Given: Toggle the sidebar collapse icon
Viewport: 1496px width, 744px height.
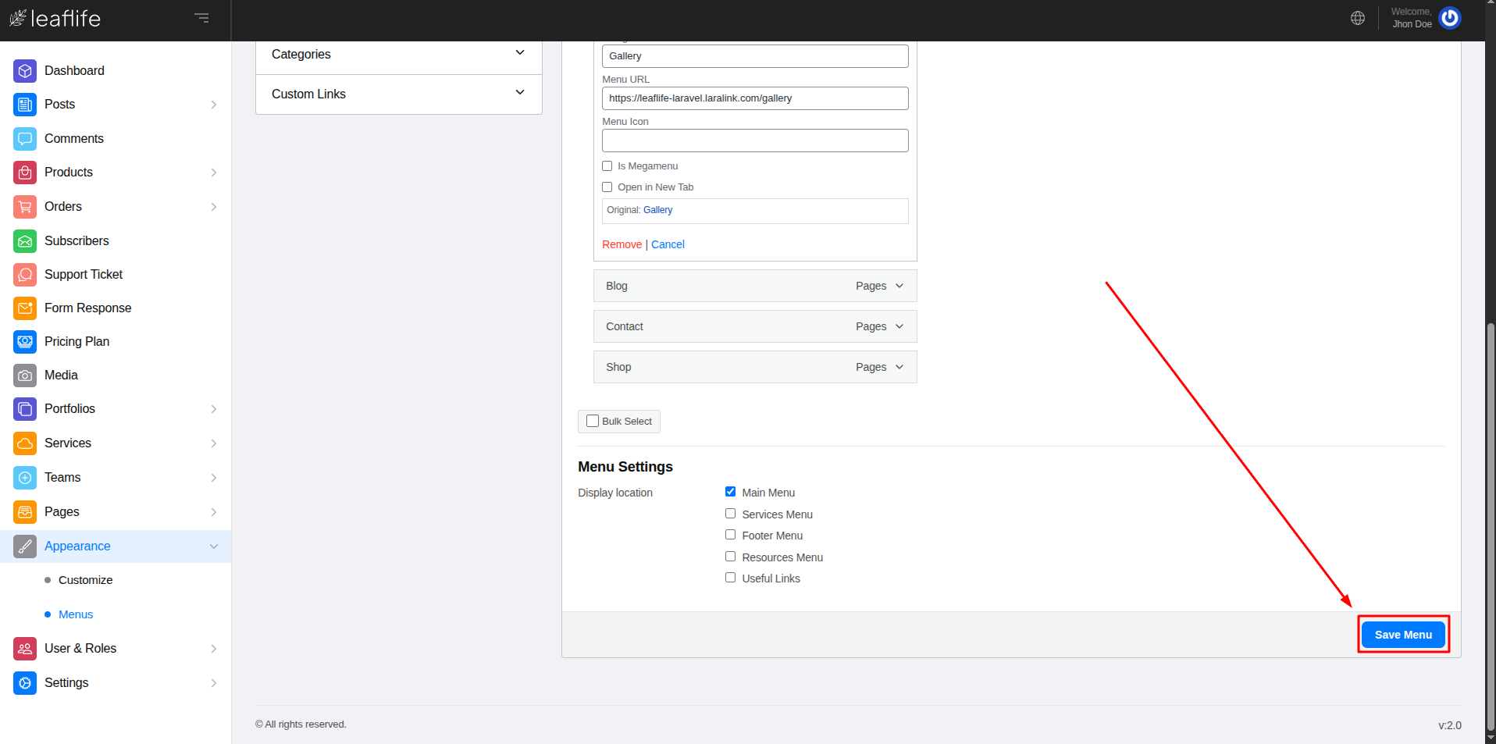Looking at the screenshot, I should 201,18.
